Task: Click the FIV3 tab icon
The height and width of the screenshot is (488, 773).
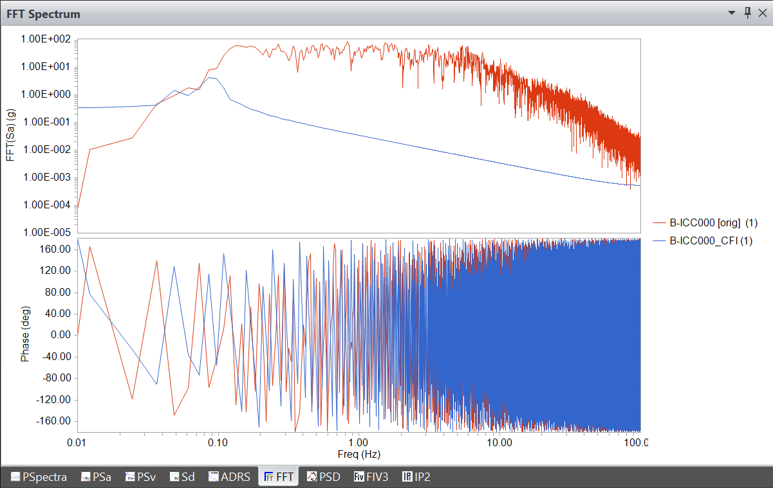Action: point(359,476)
